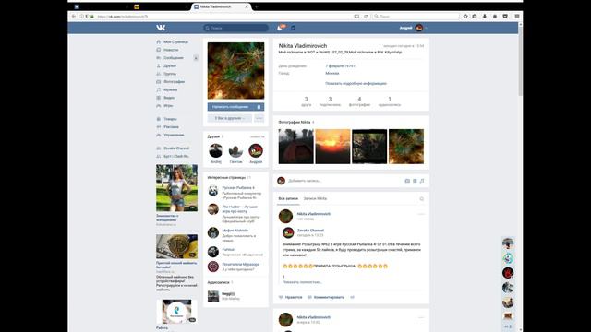The height and width of the screenshot is (332, 591).
Task: Expand the 'У Вас в друзьях' dropdown
Action: (x=230, y=118)
